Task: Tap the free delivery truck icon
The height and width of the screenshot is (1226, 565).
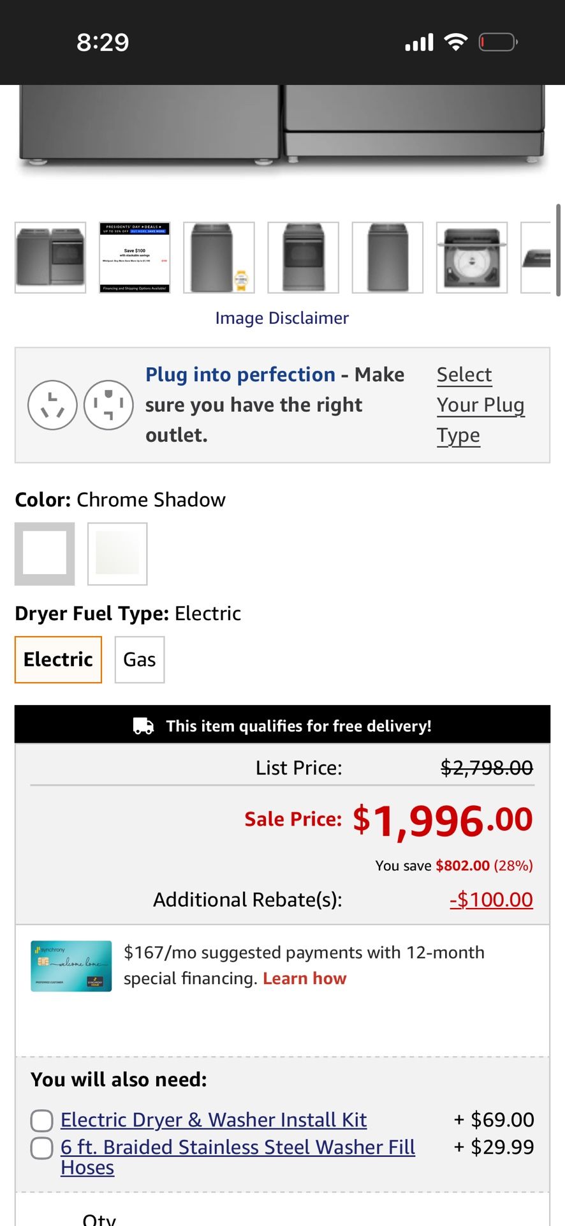Action: coord(143,726)
